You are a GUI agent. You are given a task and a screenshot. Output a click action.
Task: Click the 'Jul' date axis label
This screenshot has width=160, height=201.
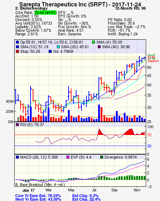pyautogui.click(x=94, y=190)
